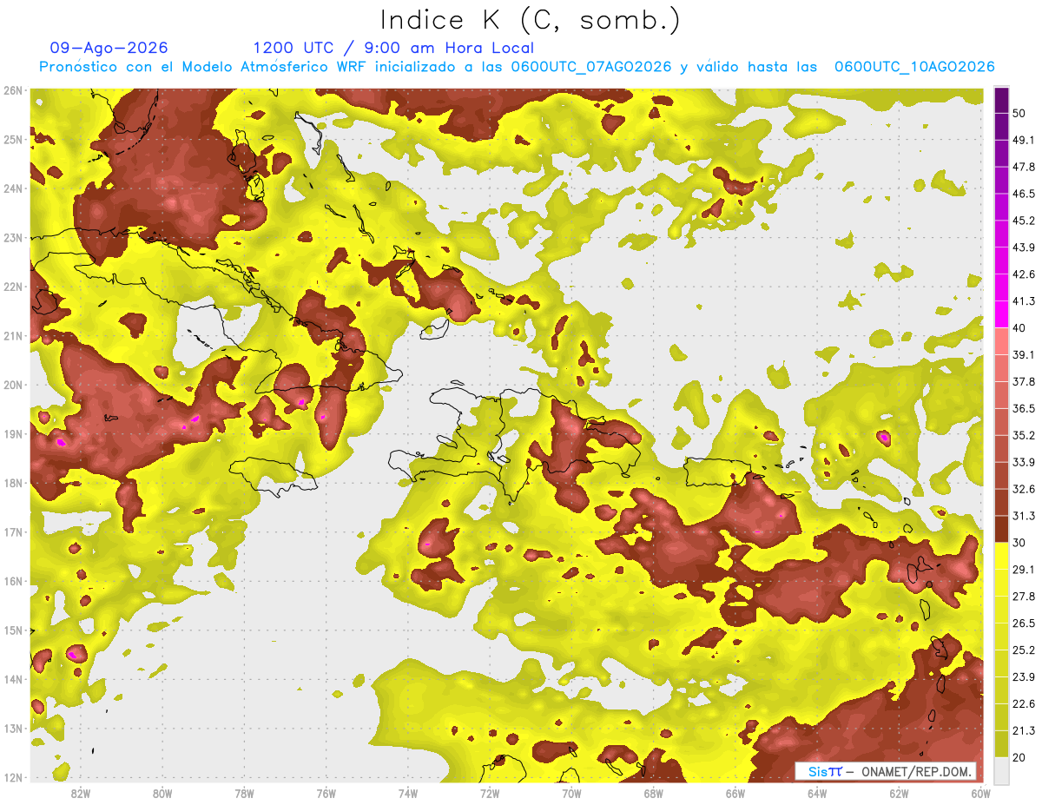This screenshot has width=1042, height=805.
Task: Click the latitude label '18N'
Action: pyautogui.click(x=12, y=483)
